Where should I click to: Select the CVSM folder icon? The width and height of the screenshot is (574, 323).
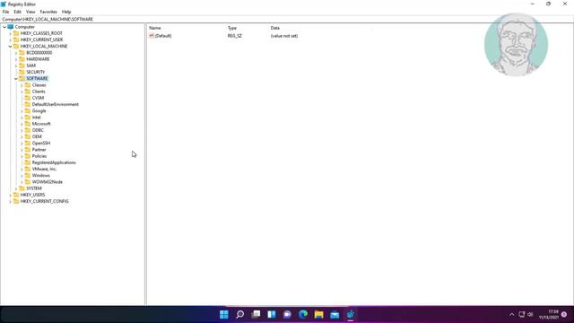tap(28, 98)
